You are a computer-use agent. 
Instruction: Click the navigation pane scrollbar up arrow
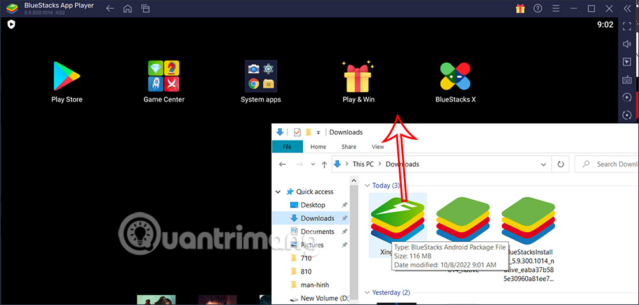tap(354, 180)
